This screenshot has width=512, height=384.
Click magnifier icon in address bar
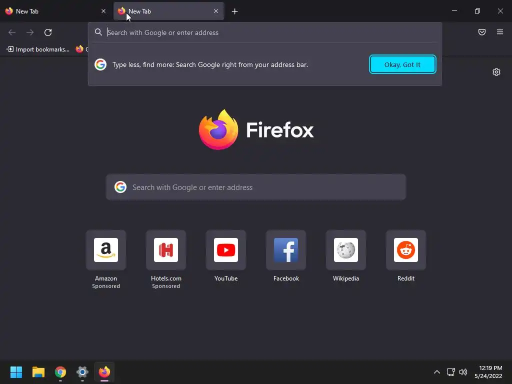98,32
